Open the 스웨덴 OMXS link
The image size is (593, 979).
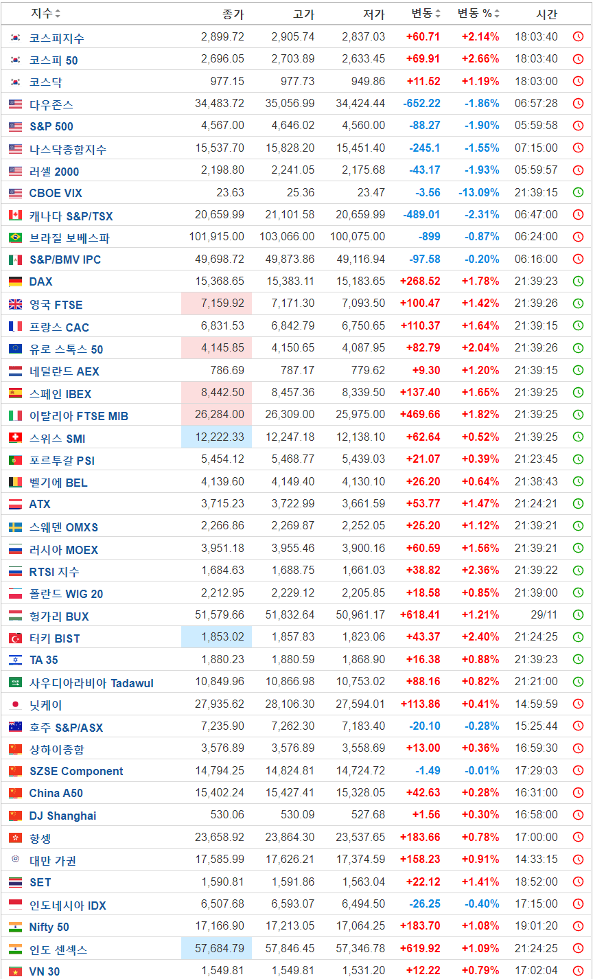pyautogui.click(x=64, y=527)
